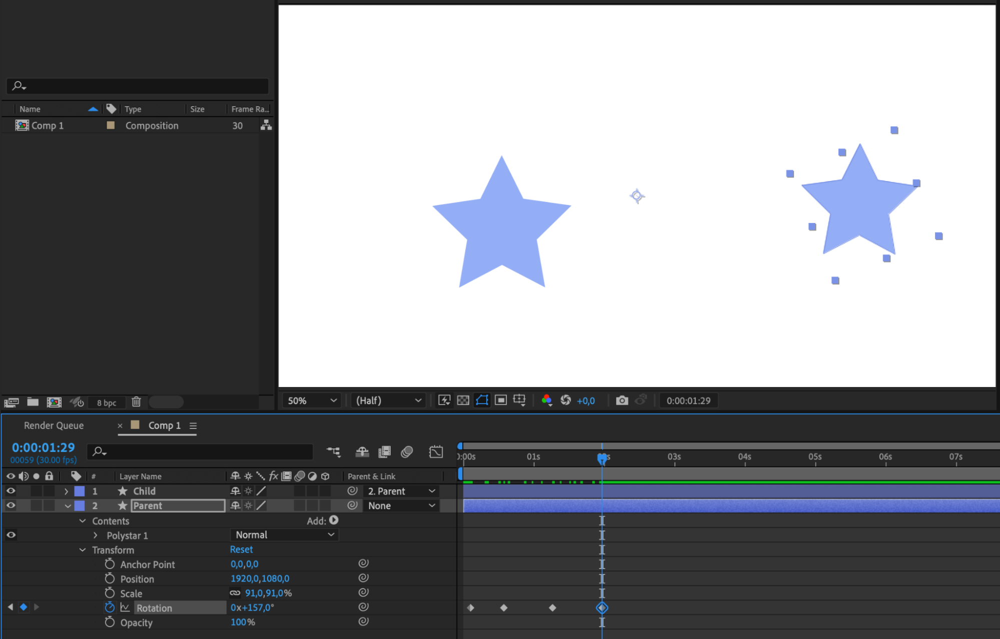Open the Child layer's parent dropdown
The image size is (1000, 639).
click(x=401, y=491)
